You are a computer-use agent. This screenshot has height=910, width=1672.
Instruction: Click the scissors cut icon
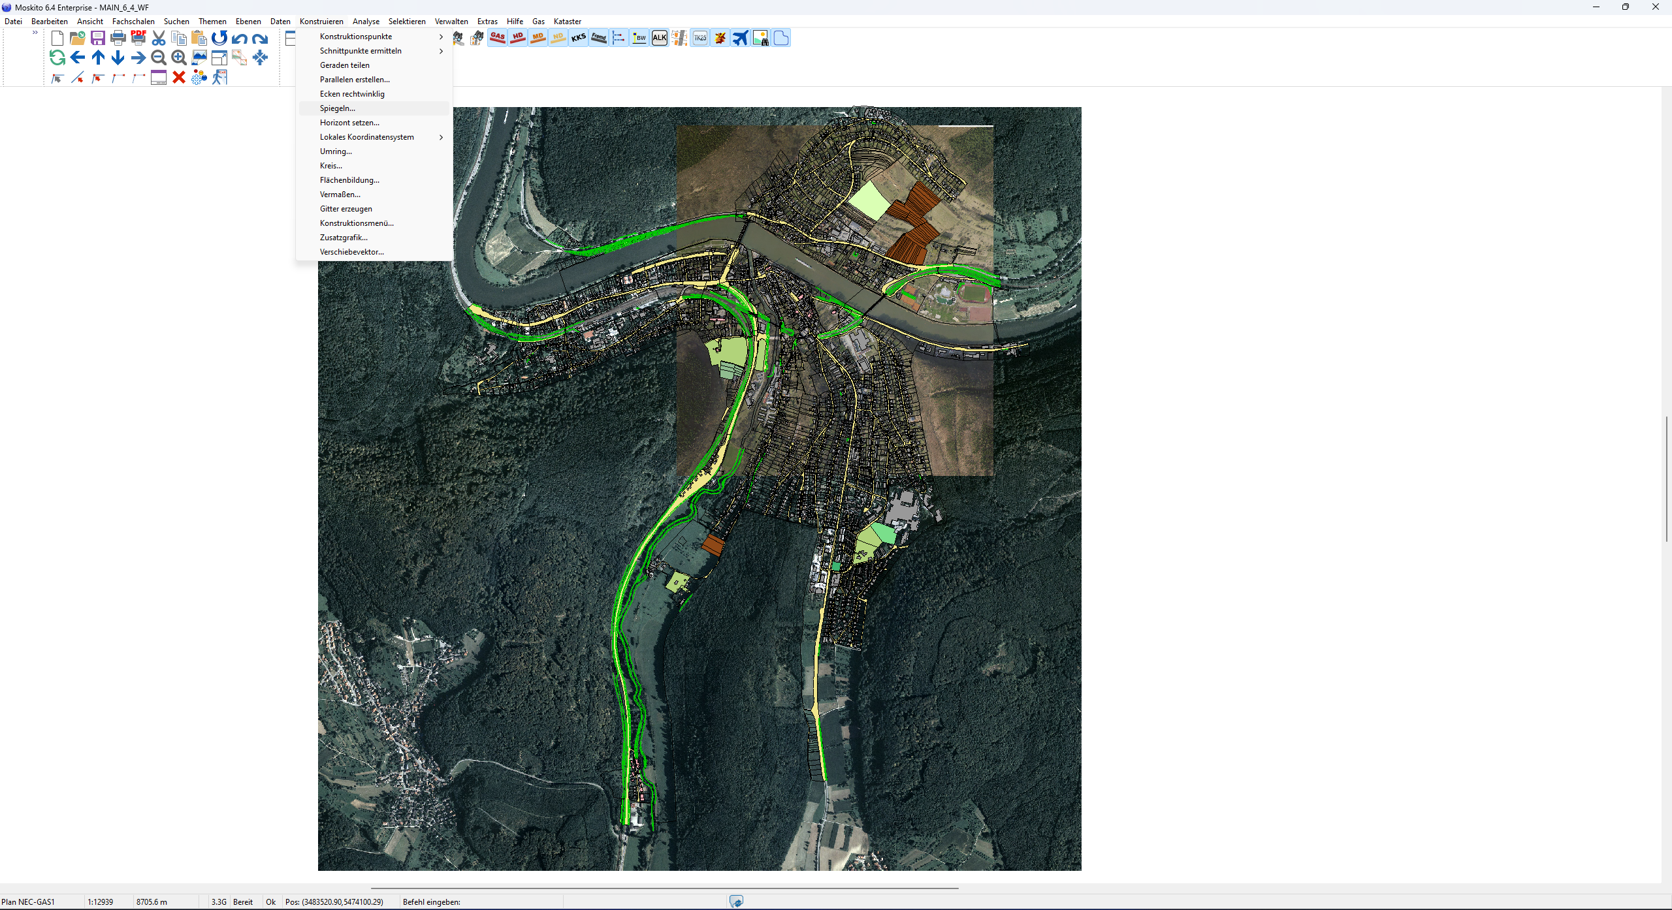click(159, 38)
